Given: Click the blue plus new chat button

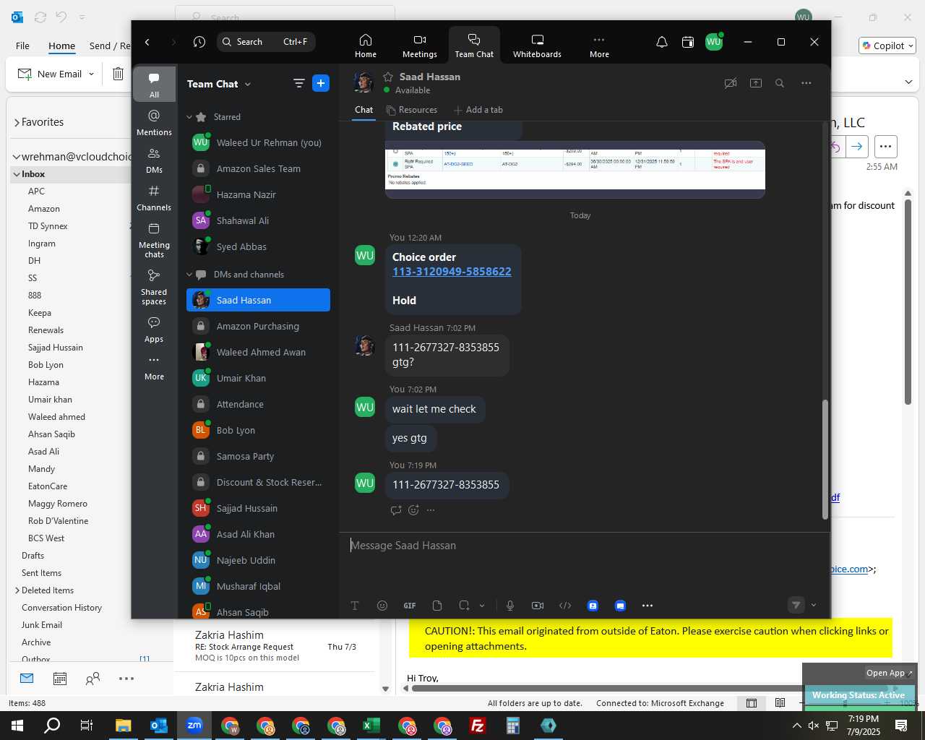Looking at the screenshot, I should (321, 83).
